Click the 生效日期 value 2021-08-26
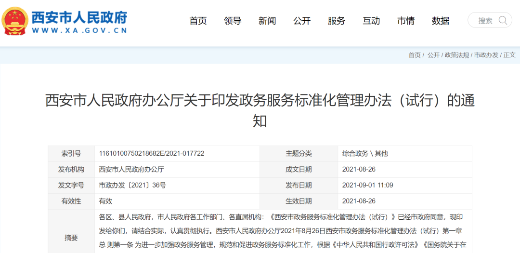520x253 pixels. 359,201
